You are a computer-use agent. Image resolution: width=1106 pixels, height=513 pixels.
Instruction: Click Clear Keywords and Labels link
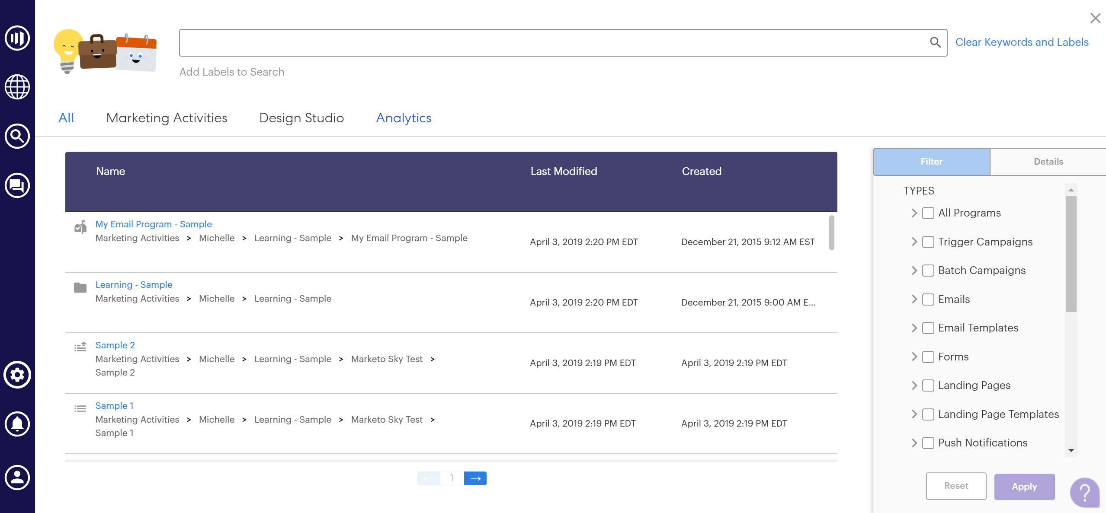(x=1022, y=42)
